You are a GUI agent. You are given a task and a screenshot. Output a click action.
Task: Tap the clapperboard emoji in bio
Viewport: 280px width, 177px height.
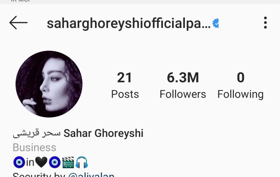tap(68, 162)
